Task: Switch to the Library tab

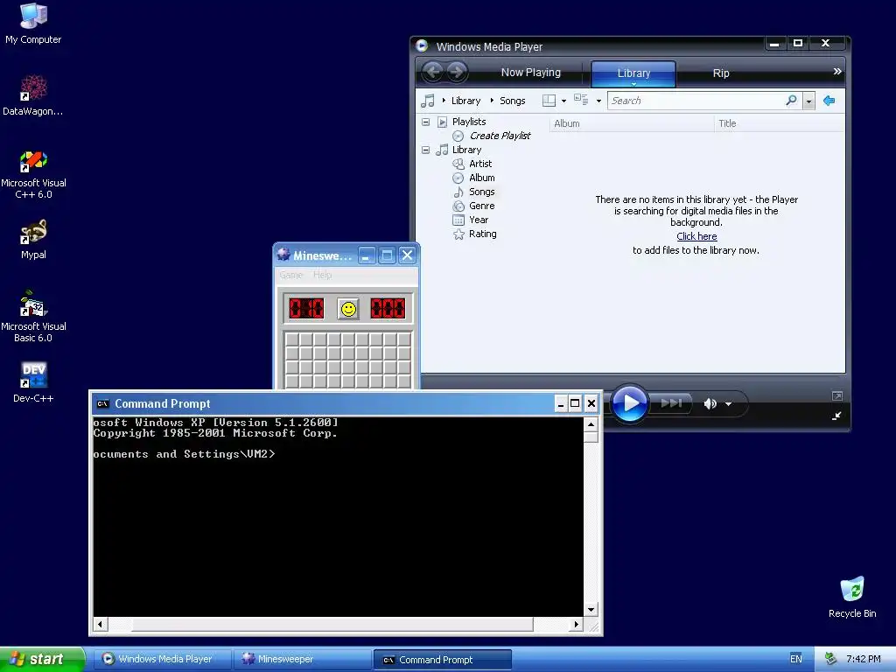Action: pos(633,73)
